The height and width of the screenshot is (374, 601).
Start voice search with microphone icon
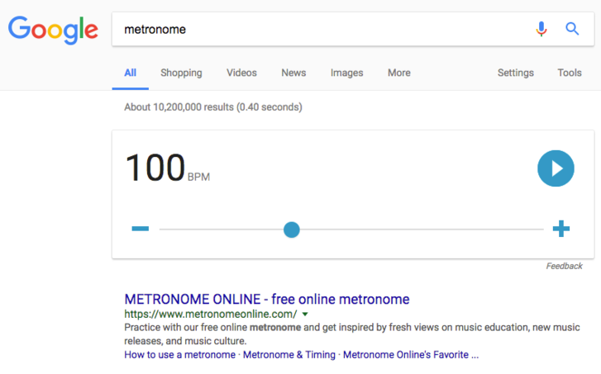tap(541, 30)
